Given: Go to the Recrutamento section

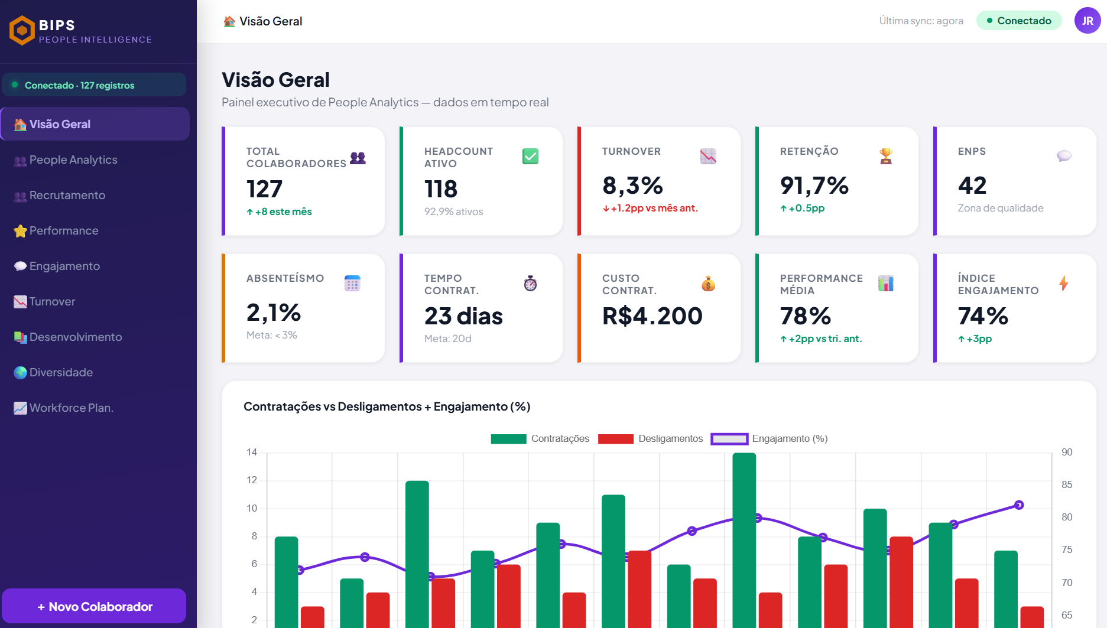Looking at the screenshot, I should coord(95,195).
